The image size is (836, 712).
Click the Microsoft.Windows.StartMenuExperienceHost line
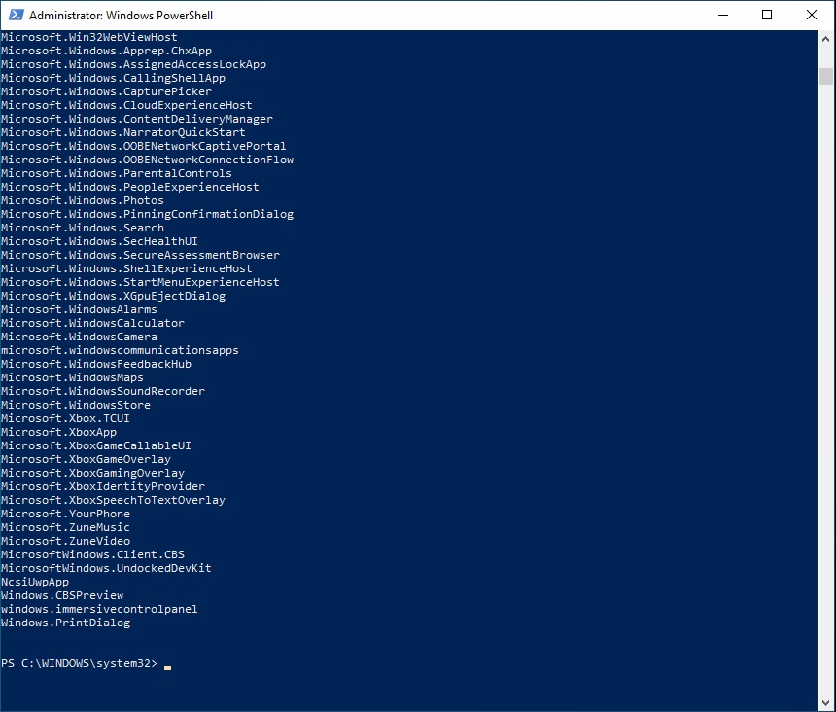click(x=140, y=282)
